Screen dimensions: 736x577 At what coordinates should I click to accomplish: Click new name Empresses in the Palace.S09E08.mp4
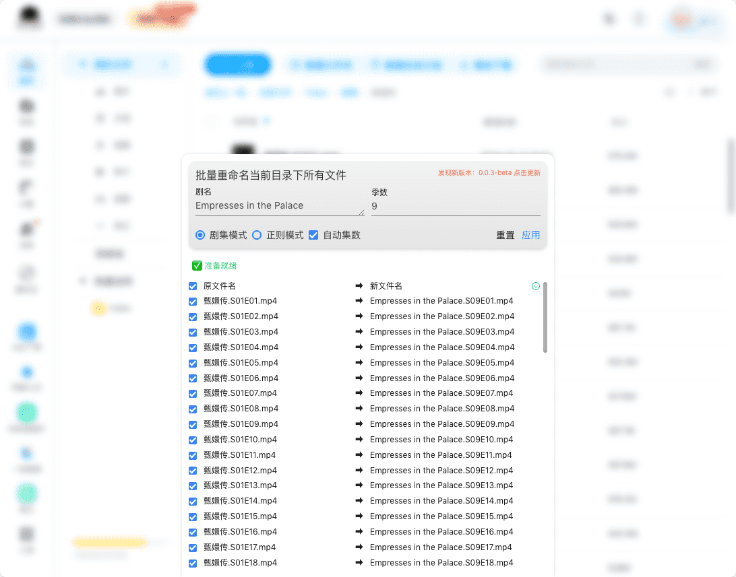pos(442,409)
